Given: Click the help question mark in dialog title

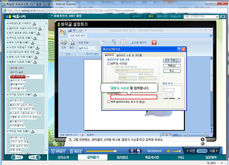Looking at the screenshot, I should point(179,49).
